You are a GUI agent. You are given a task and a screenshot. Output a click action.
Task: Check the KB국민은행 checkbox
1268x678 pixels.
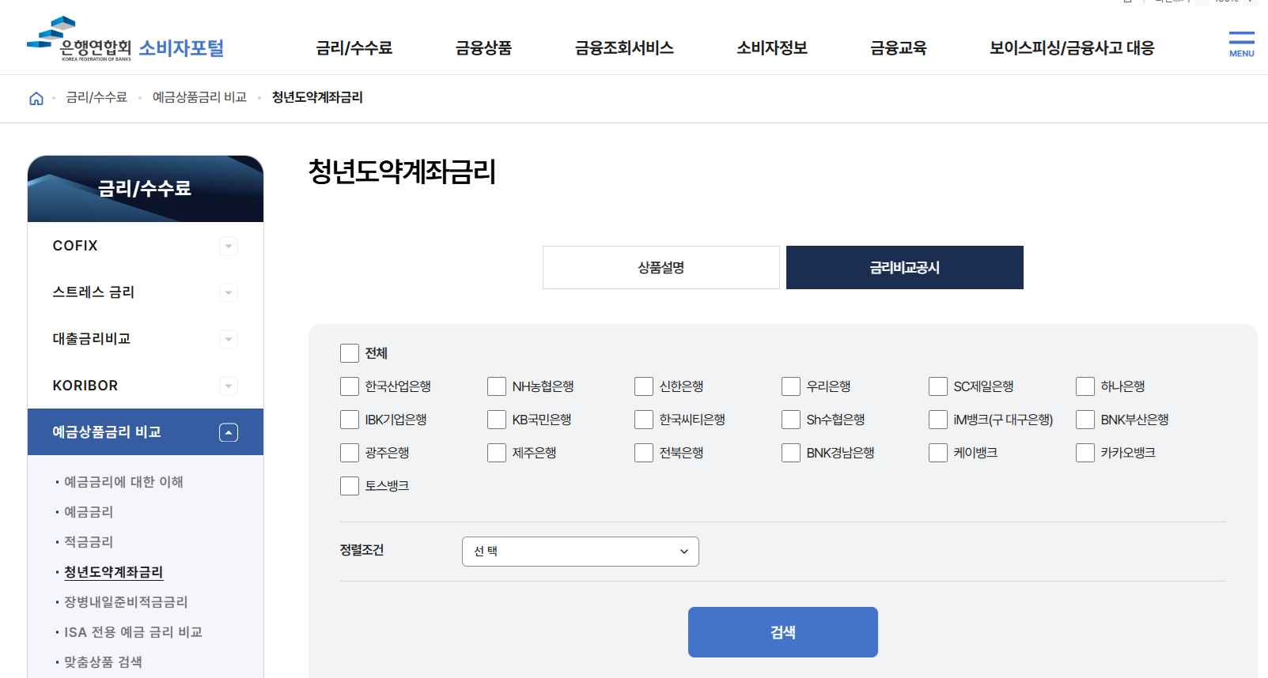pos(497,420)
